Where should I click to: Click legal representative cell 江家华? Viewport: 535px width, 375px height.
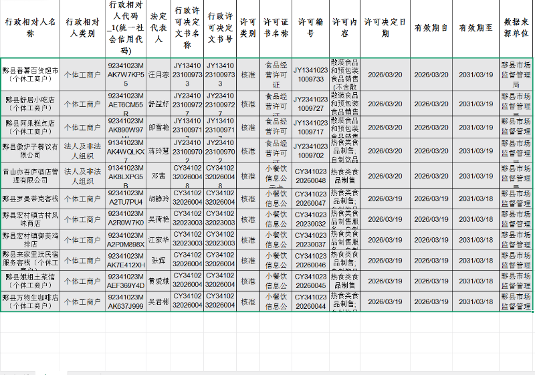pyautogui.click(x=158, y=239)
